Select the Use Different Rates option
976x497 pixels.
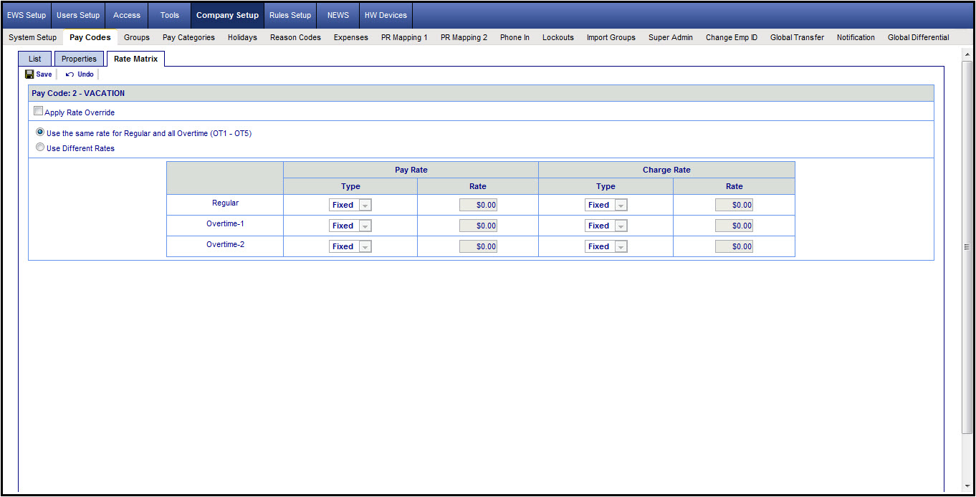click(40, 148)
